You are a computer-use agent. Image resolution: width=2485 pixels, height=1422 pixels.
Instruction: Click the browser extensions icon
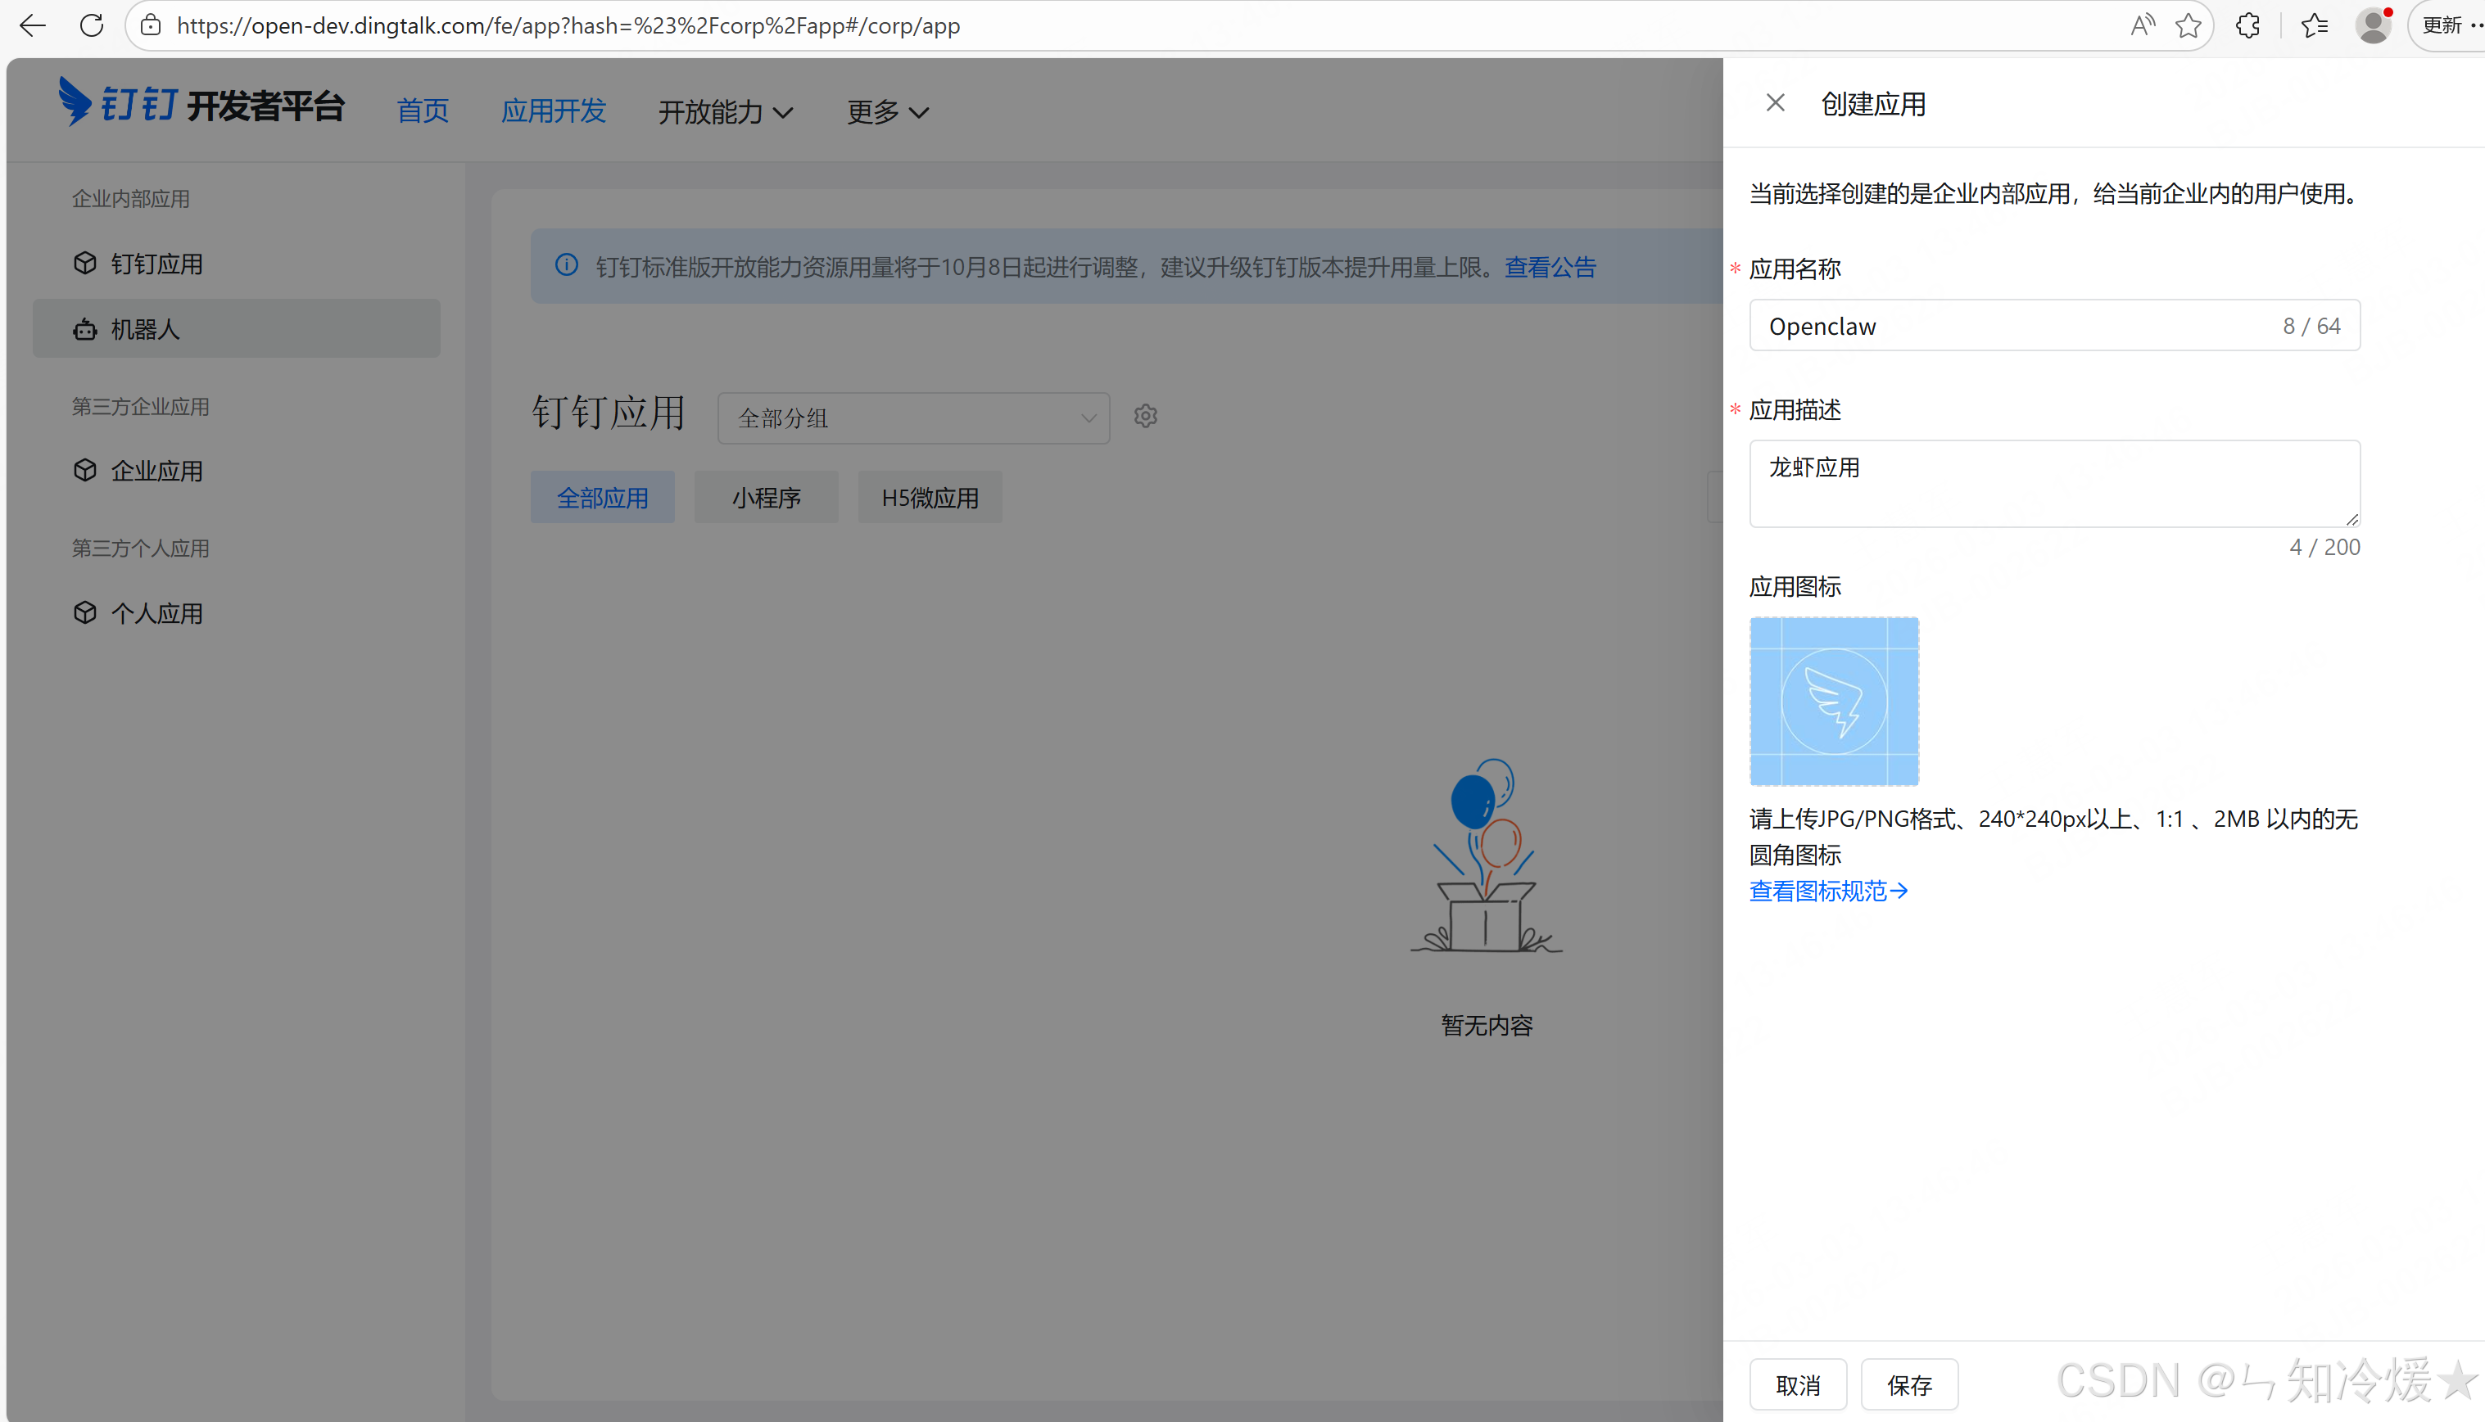point(2247,25)
